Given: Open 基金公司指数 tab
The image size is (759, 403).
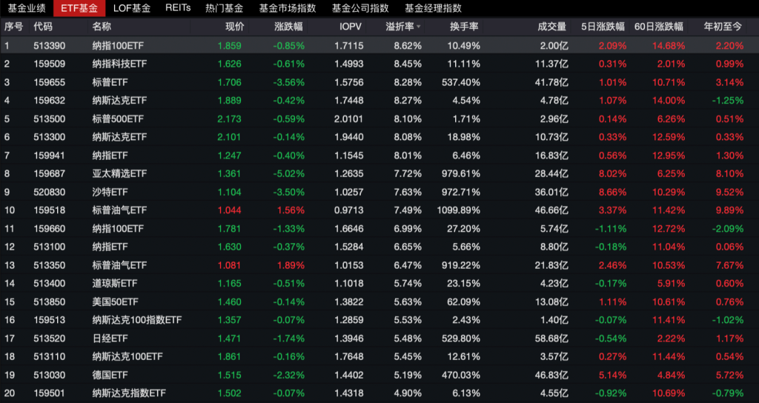Looking at the screenshot, I should (361, 8).
